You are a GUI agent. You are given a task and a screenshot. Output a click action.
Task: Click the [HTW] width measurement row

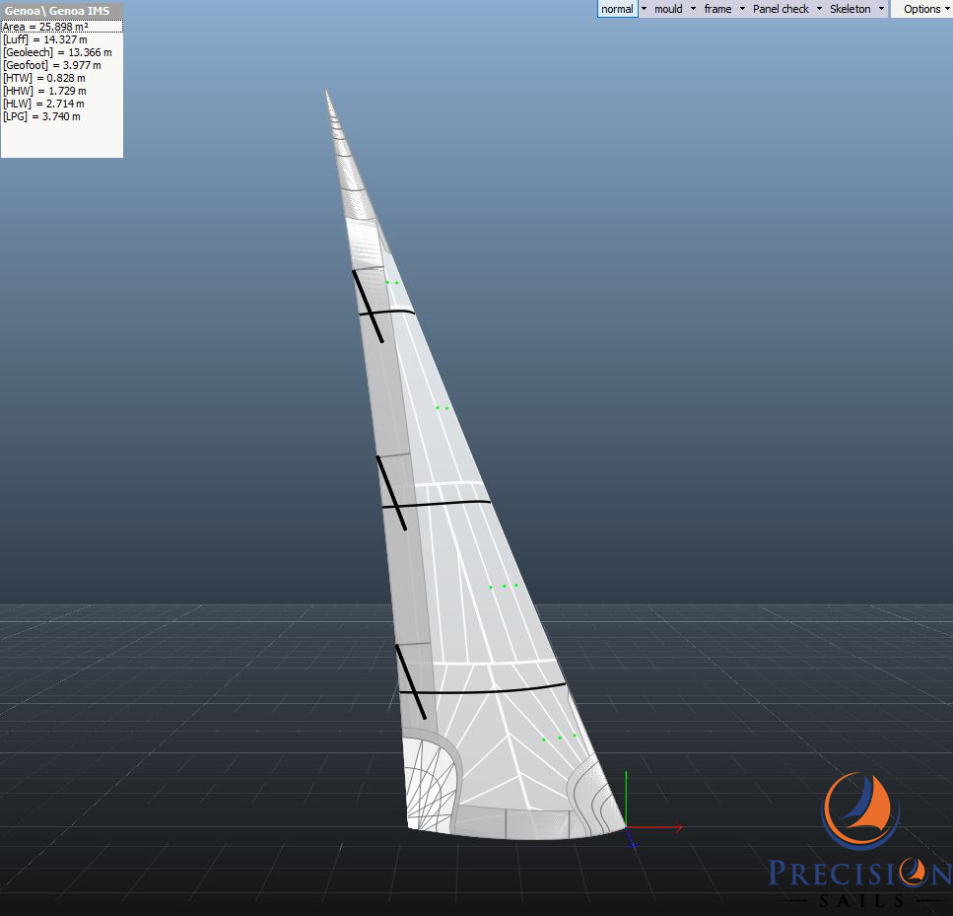(44, 78)
